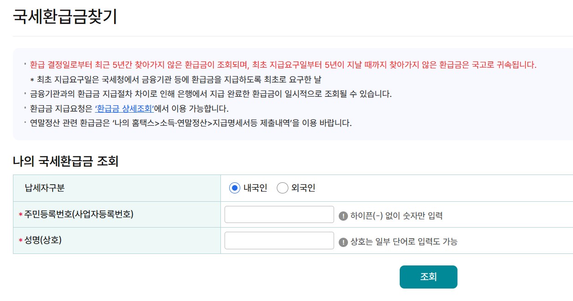This screenshot has width=573, height=301.
Task: Click the red asterisk next to 주민등록번호
Action: coord(21,215)
